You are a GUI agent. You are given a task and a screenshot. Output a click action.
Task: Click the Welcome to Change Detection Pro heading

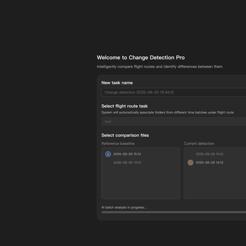(141, 58)
